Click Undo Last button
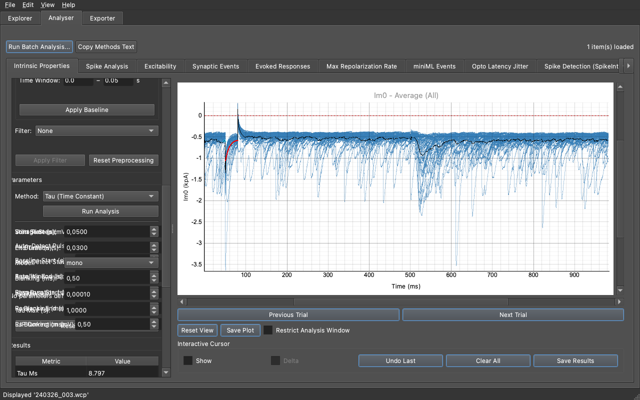This screenshot has height=400, width=640. coord(400,360)
